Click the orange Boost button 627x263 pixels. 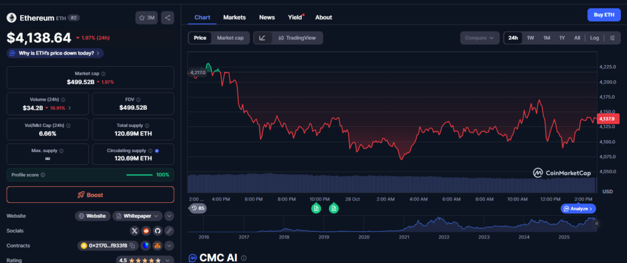coord(91,195)
